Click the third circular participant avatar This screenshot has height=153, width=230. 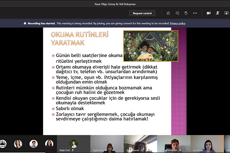pos(33,144)
